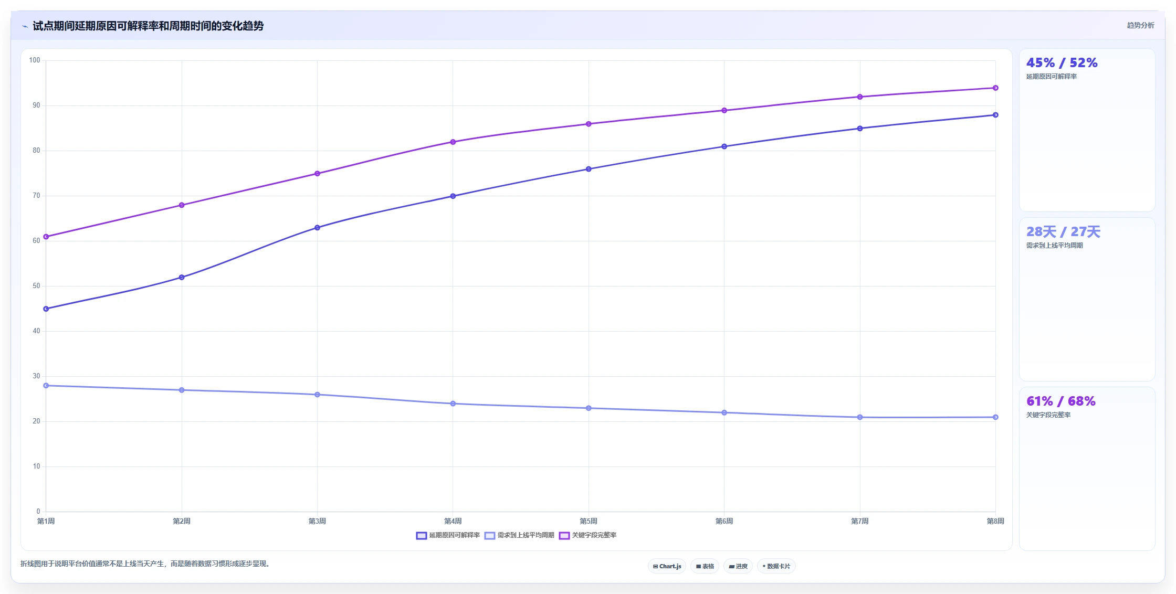Pick 第6周 point on 需求到上线平均周期 line
Viewport: 1176px width, 594px height.
[724, 412]
